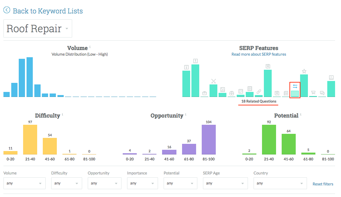This screenshot has width=341, height=197.
Task: Click the video play SERP feature icon
Action: click(x=331, y=78)
